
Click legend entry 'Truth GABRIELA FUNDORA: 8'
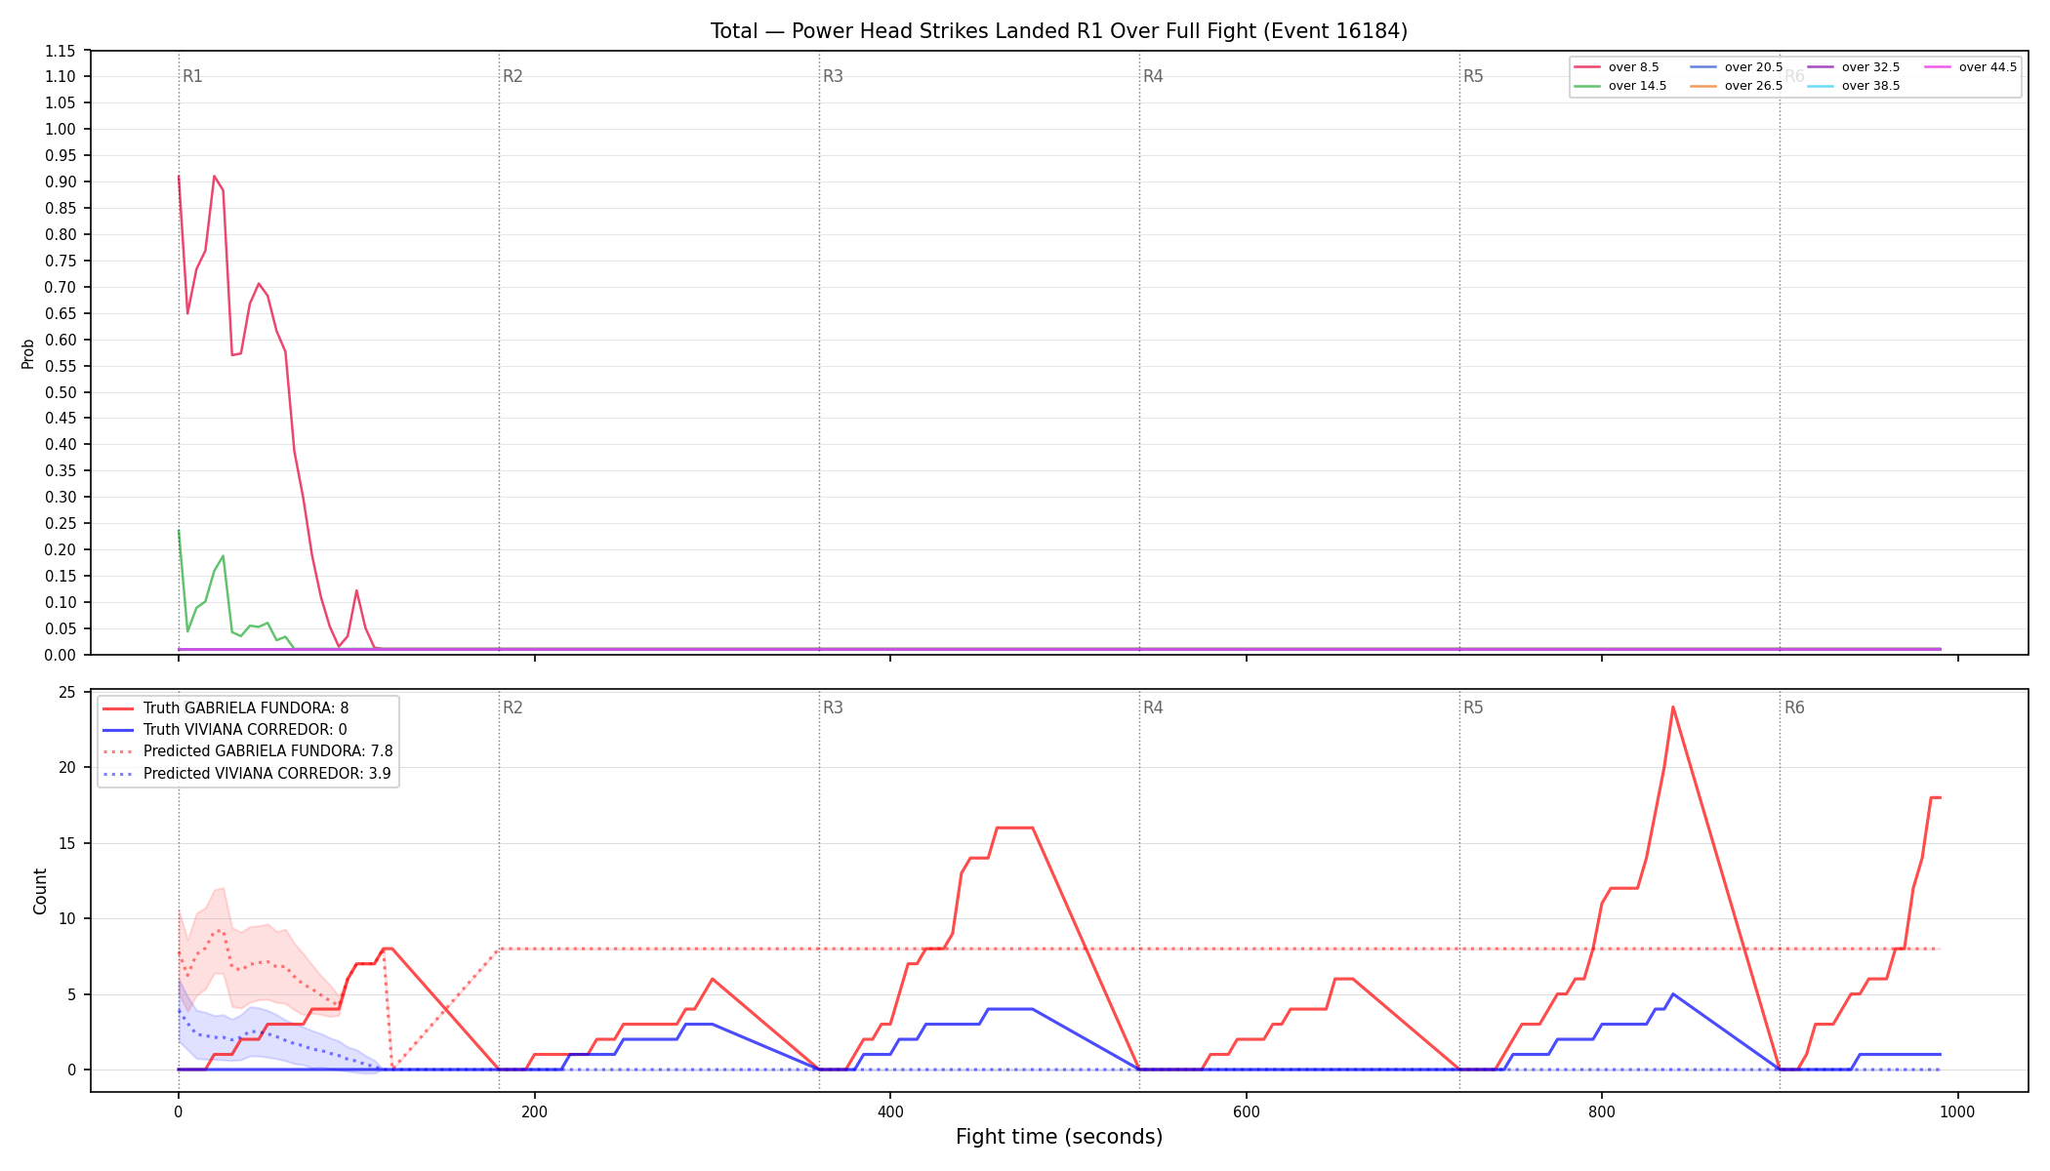point(246,708)
